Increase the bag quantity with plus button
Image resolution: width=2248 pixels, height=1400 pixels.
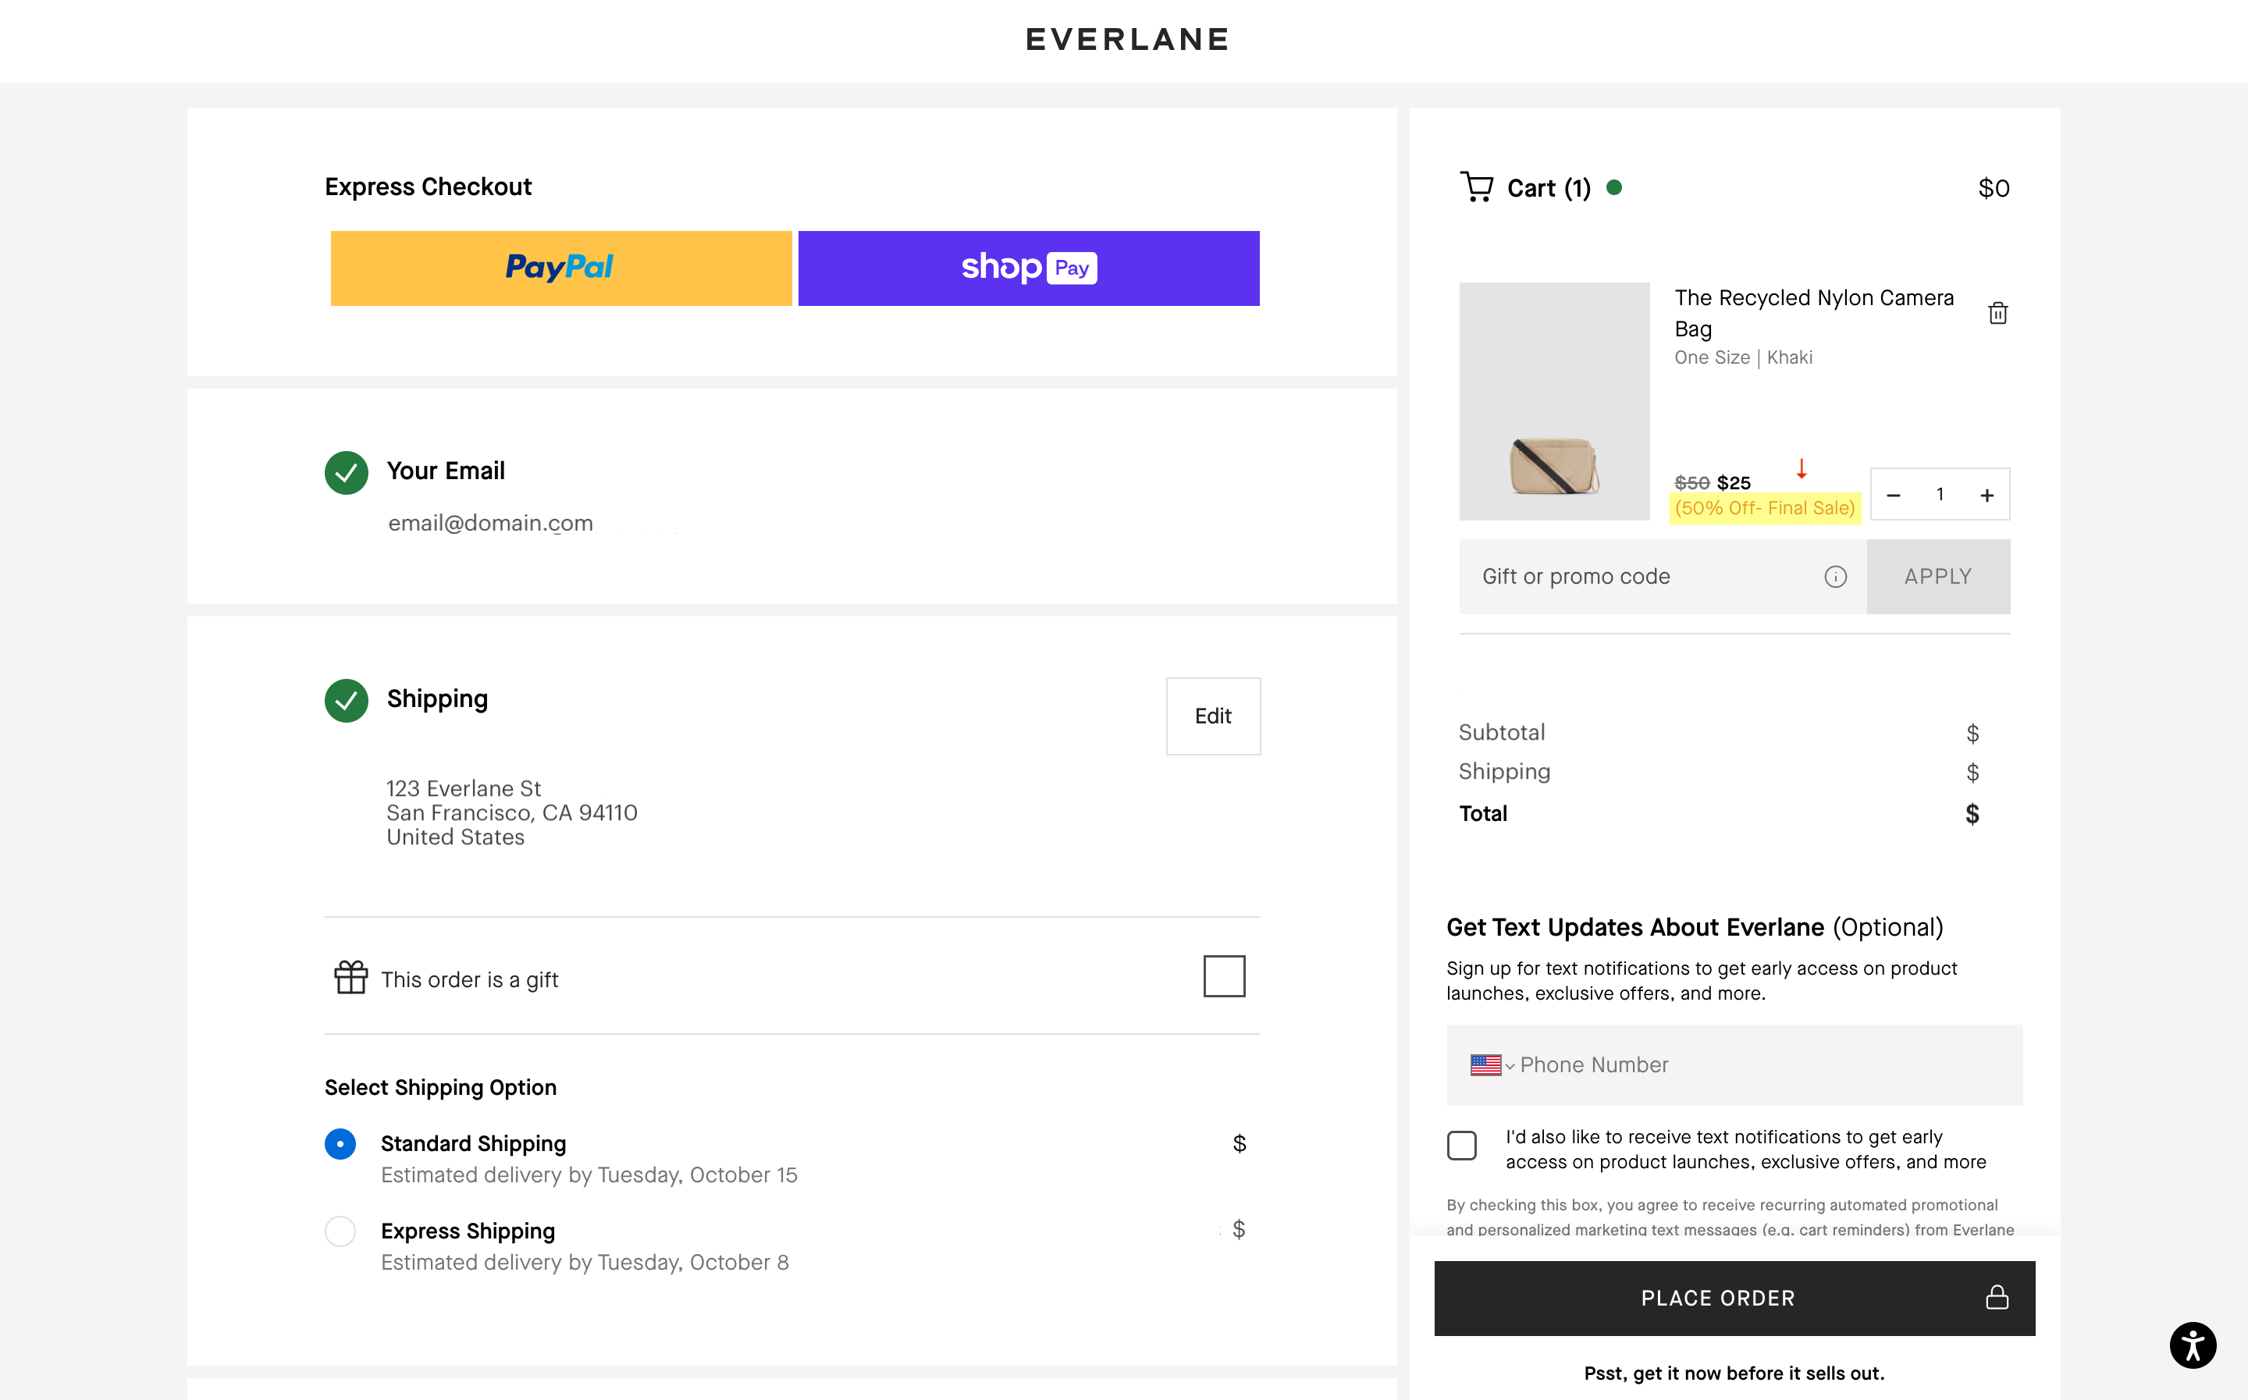click(x=1987, y=496)
